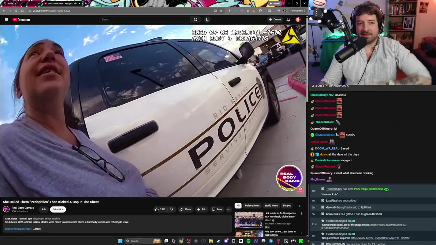This screenshot has height=245, width=436.
Task: Focus the YouTube search field
Action: tap(145, 19)
